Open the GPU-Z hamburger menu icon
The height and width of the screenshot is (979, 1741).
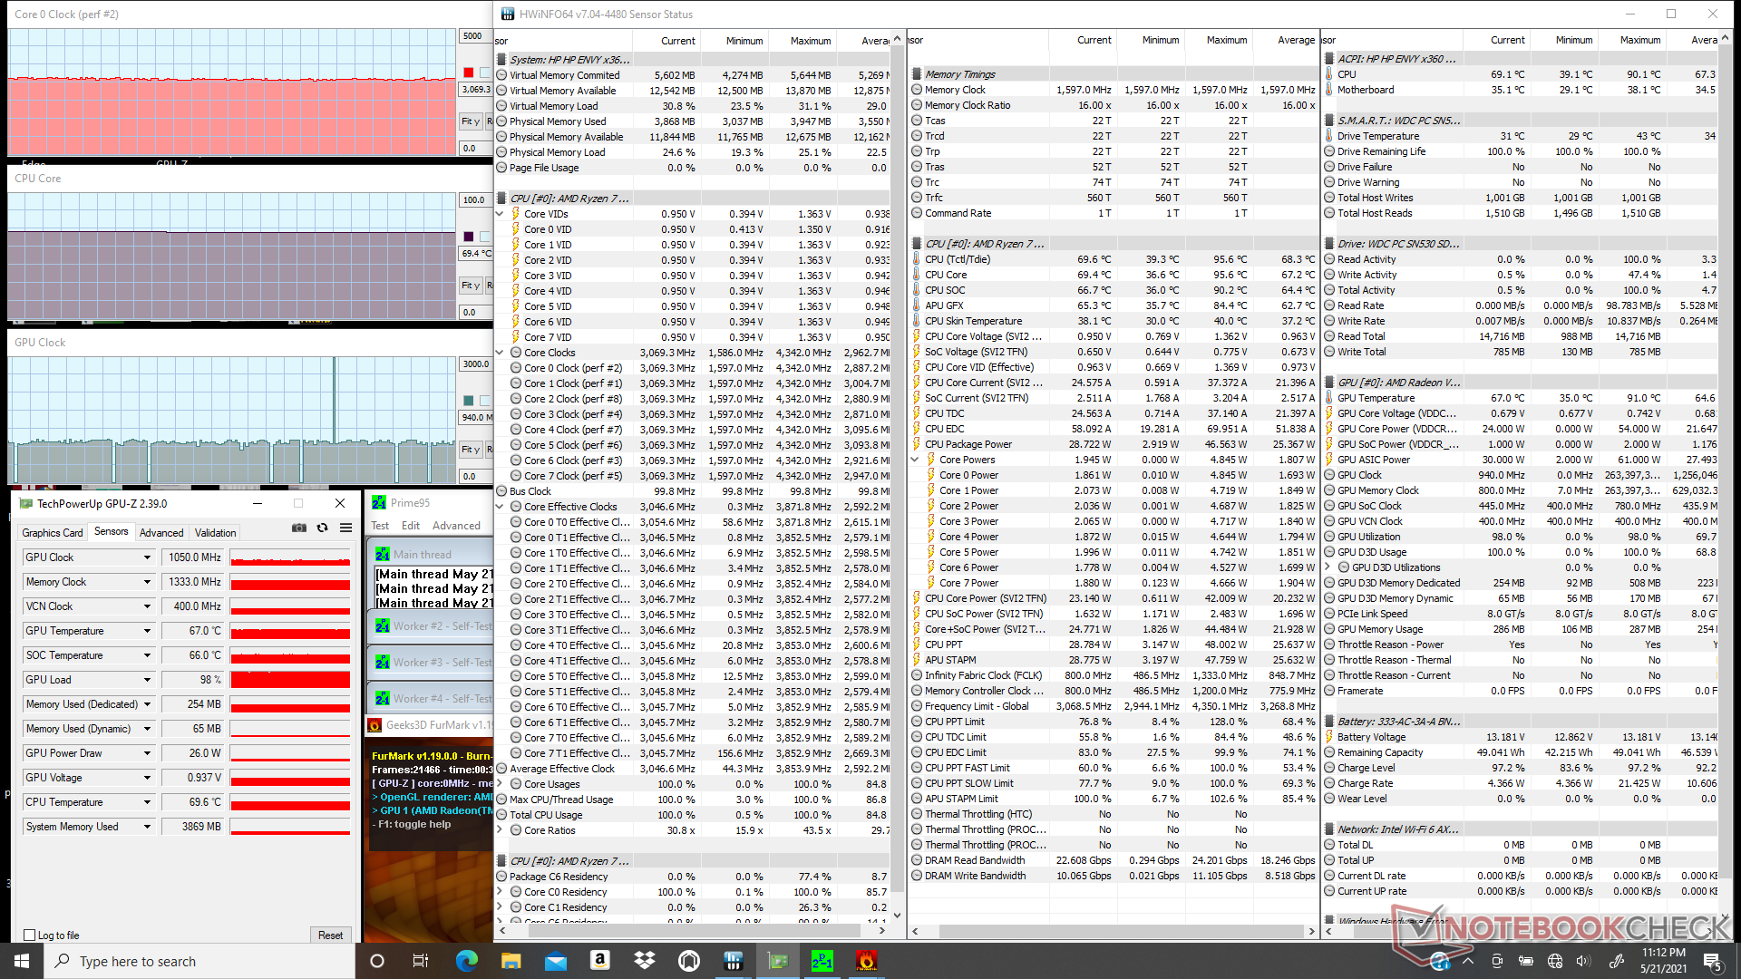tap(345, 528)
